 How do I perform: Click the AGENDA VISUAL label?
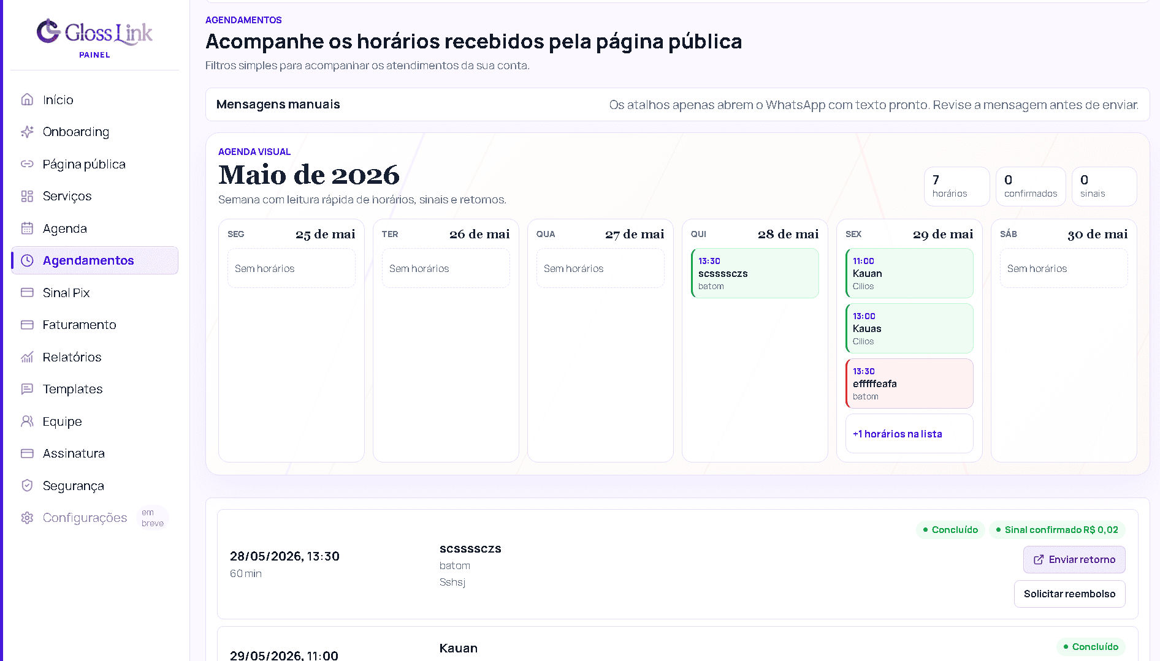pos(254,151)
